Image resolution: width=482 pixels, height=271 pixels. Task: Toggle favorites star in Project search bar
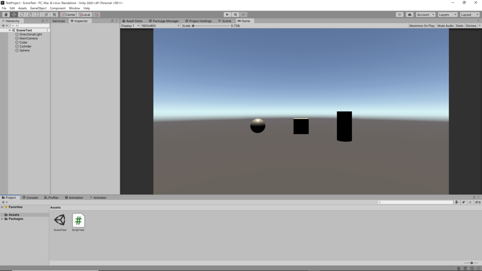(x=470, y=202)
